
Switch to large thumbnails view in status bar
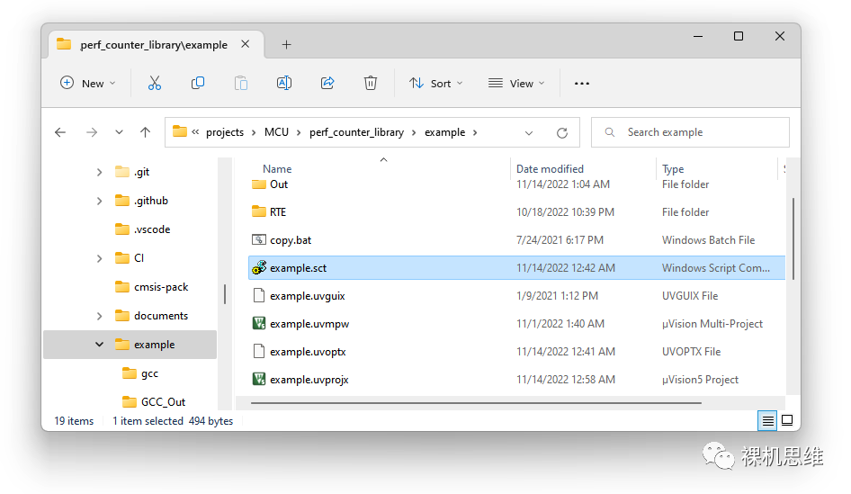click(787, 420)
